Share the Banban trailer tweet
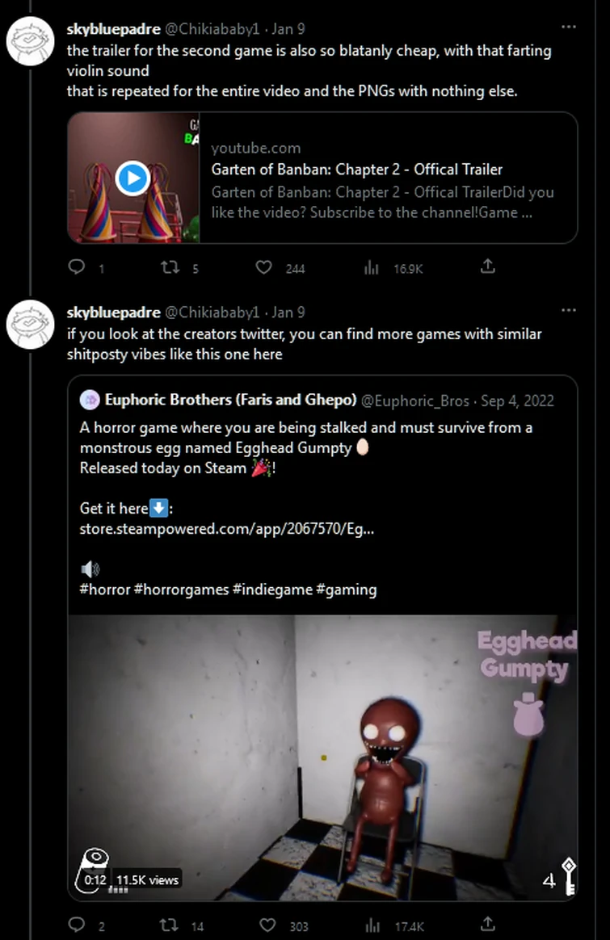This screenshot has height=940, width=610. (x=487, y=266)
